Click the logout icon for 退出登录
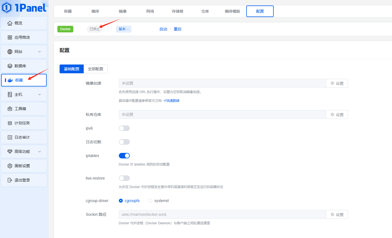This screenshot has height=238, width=392. (x=10, y=180)
